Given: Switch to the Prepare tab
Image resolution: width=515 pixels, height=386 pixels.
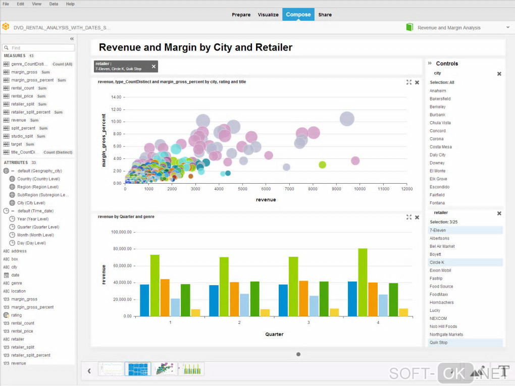Looking at the screenshot, I should (241, 15).
